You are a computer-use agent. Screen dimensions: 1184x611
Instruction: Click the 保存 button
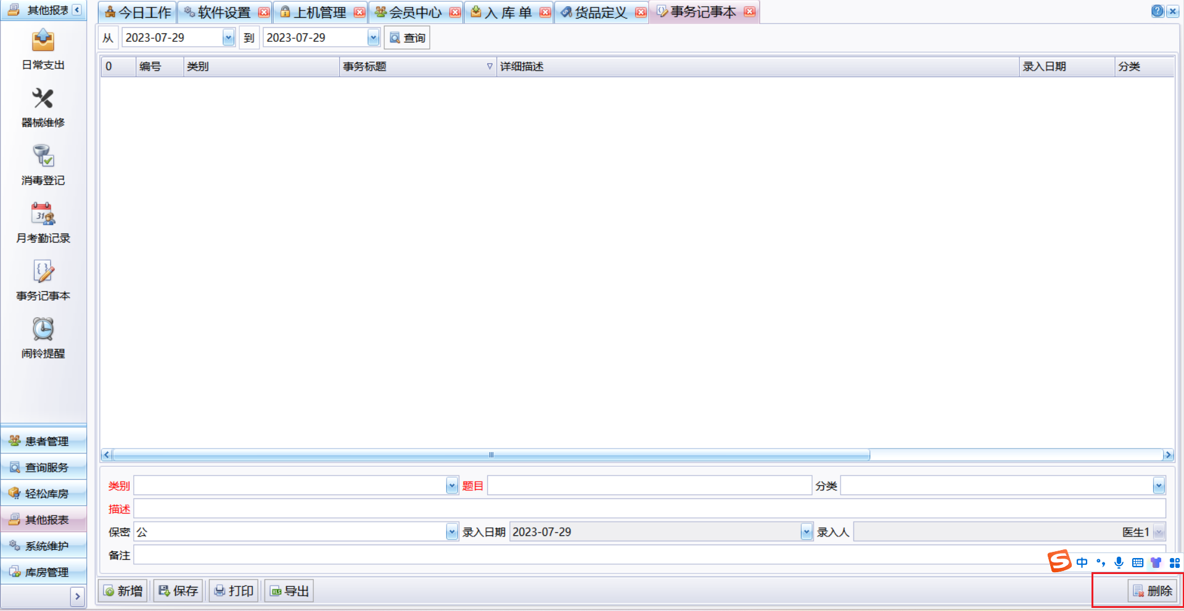coord(178,591)
